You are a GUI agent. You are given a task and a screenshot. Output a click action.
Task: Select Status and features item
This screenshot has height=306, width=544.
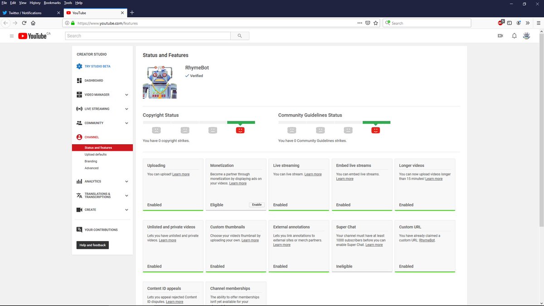pyautogui.click(x=102, y=148)
